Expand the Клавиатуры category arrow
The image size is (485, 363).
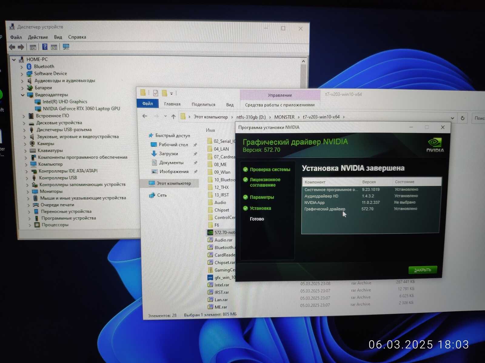pyautogui.click(x=25, y=151)
